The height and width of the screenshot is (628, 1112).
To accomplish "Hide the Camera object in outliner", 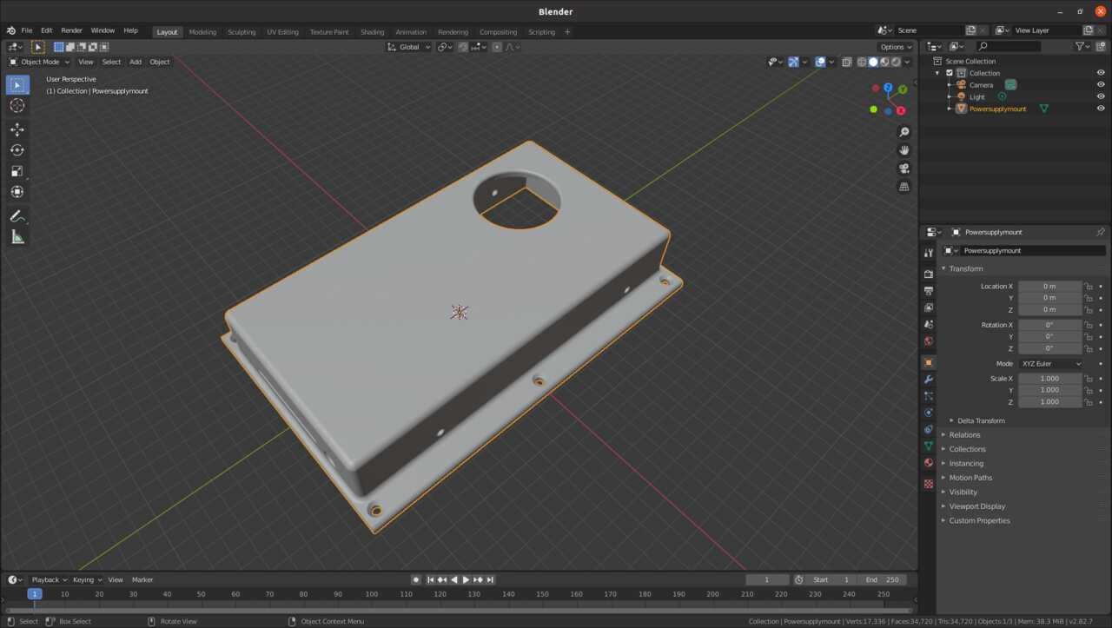I will pyautogui.click(x=1101, y=85).
